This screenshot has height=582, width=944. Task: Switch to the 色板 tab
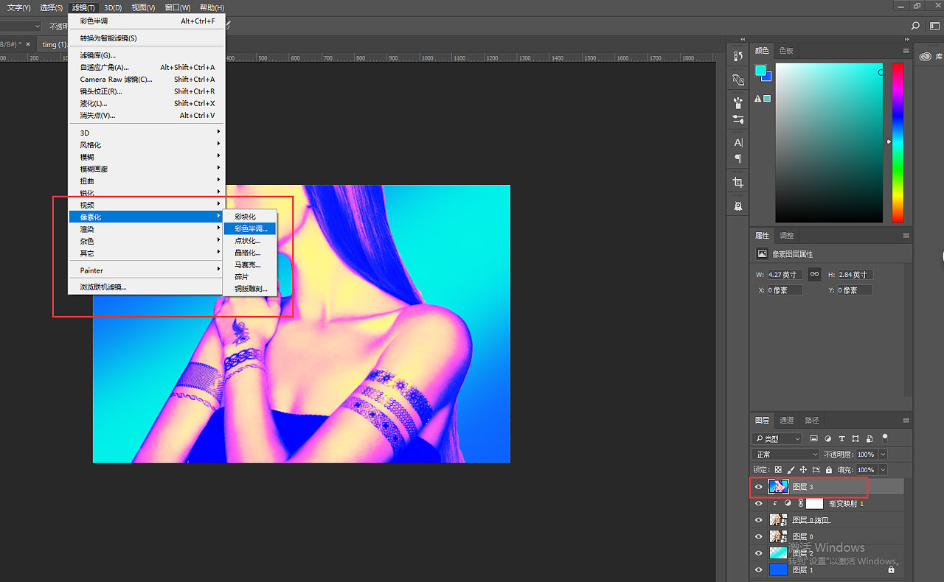pos(787,50)
